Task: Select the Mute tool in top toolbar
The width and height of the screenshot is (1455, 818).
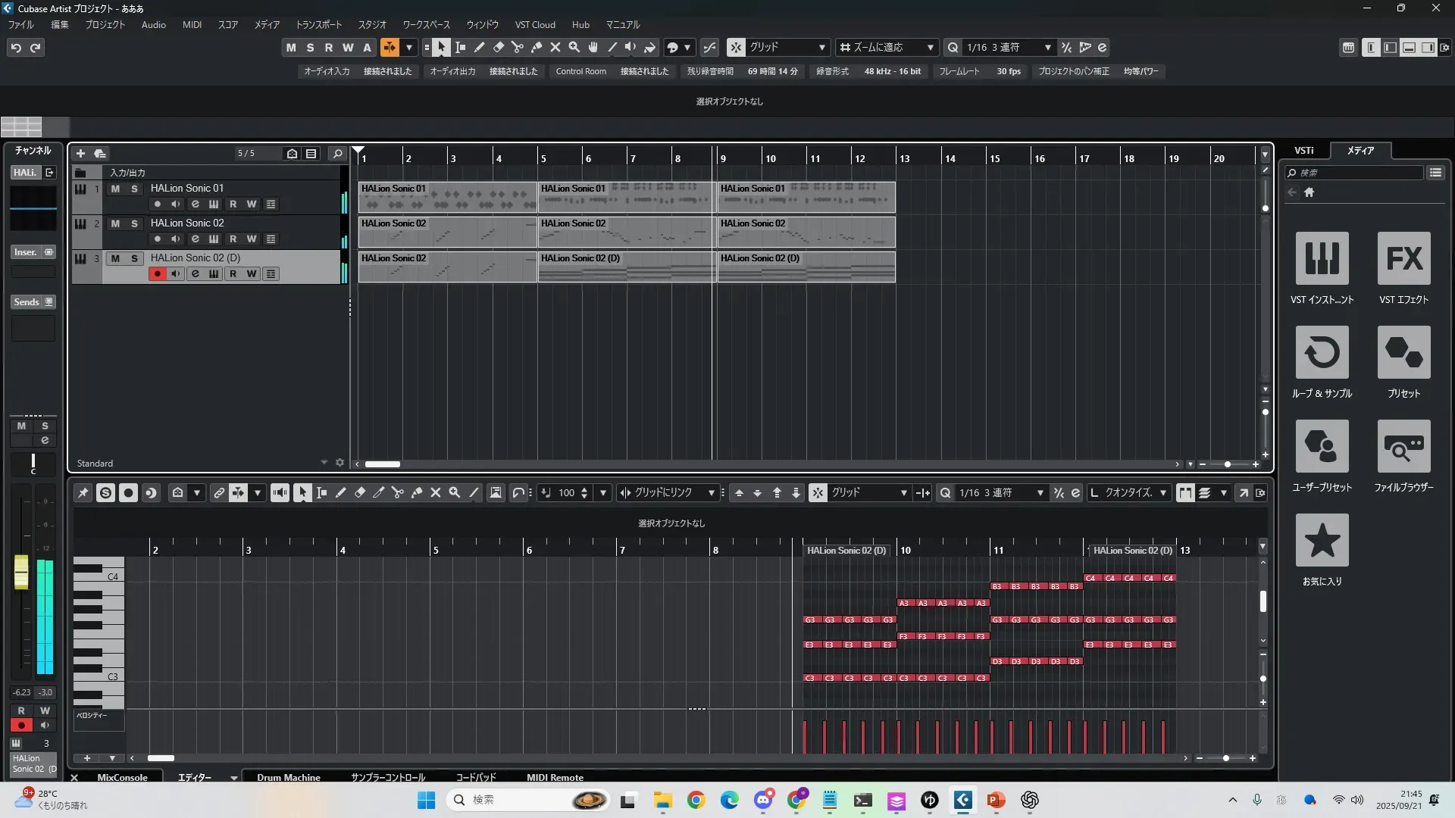Action: (555, 47)
